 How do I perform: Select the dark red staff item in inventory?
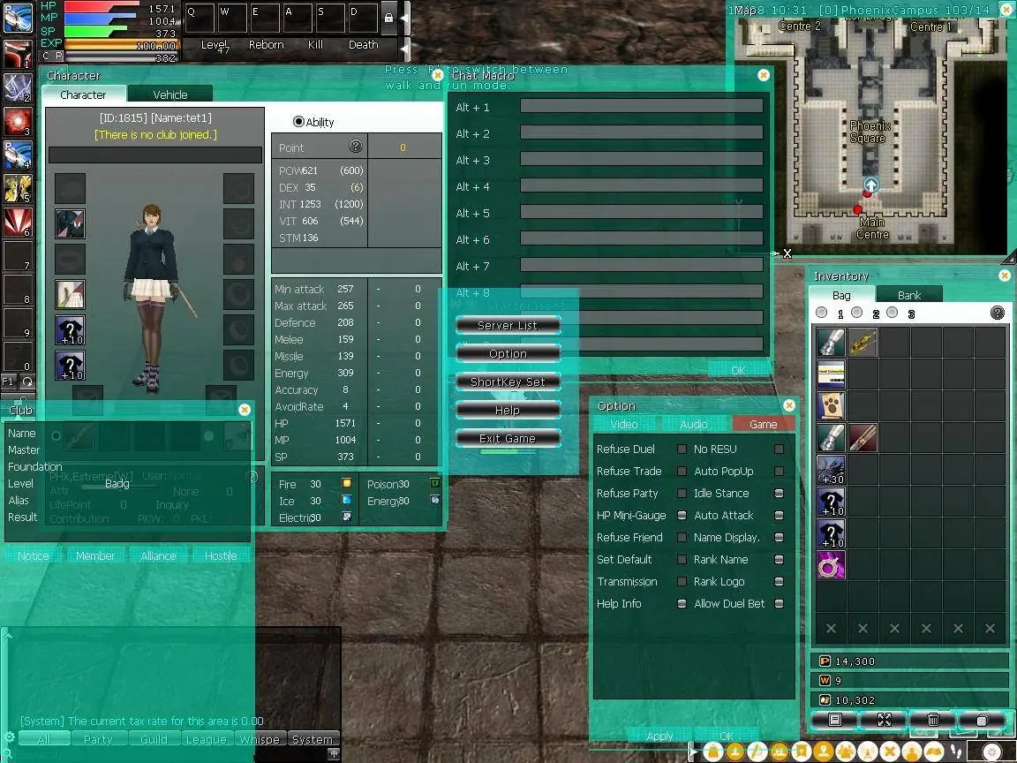coord(863,438)
